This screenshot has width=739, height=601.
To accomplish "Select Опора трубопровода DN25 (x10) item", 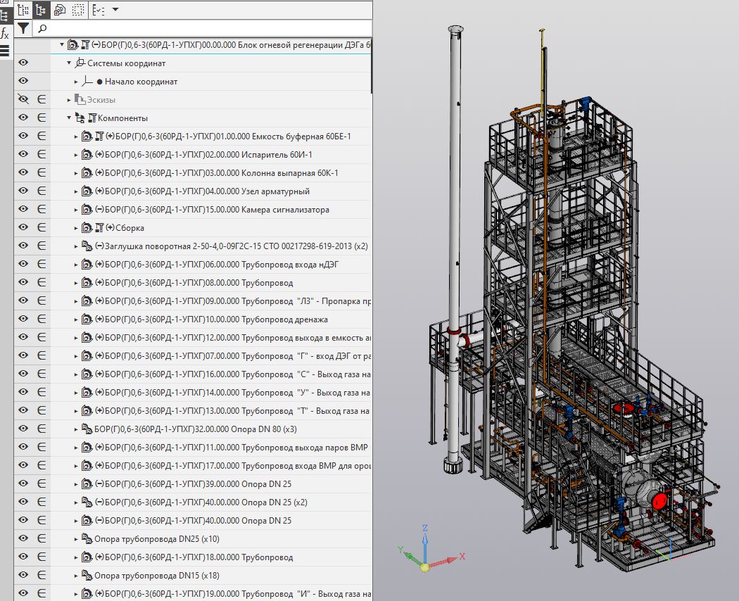I will pos(156,539).
